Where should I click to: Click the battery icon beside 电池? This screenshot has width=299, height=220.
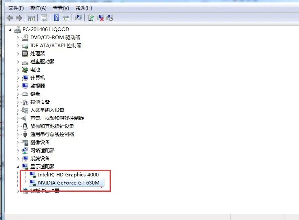[x=25, y=70]
